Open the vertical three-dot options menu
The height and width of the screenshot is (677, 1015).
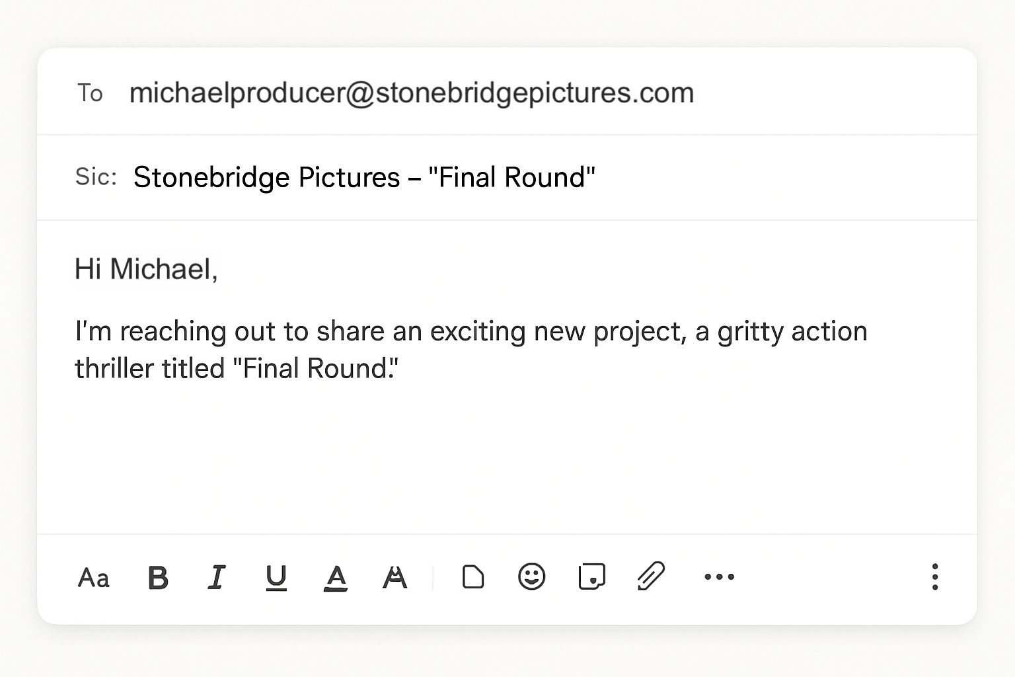(x=934, y=577)
